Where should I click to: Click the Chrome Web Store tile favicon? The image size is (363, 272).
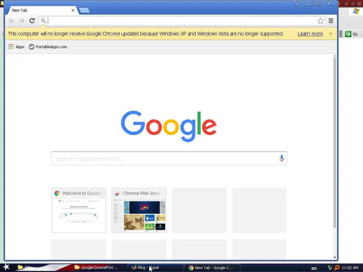pos(117,194)
